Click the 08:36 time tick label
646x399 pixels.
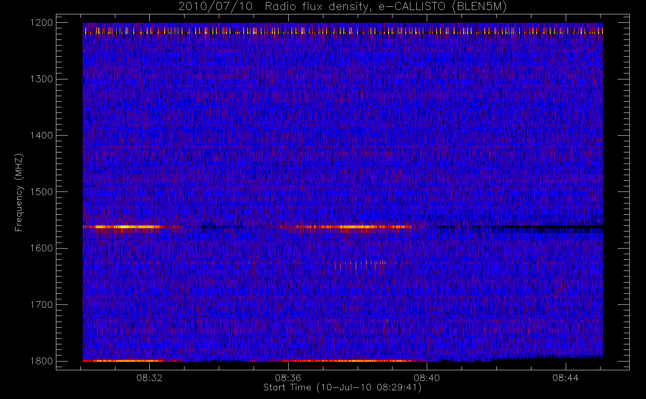288,378
